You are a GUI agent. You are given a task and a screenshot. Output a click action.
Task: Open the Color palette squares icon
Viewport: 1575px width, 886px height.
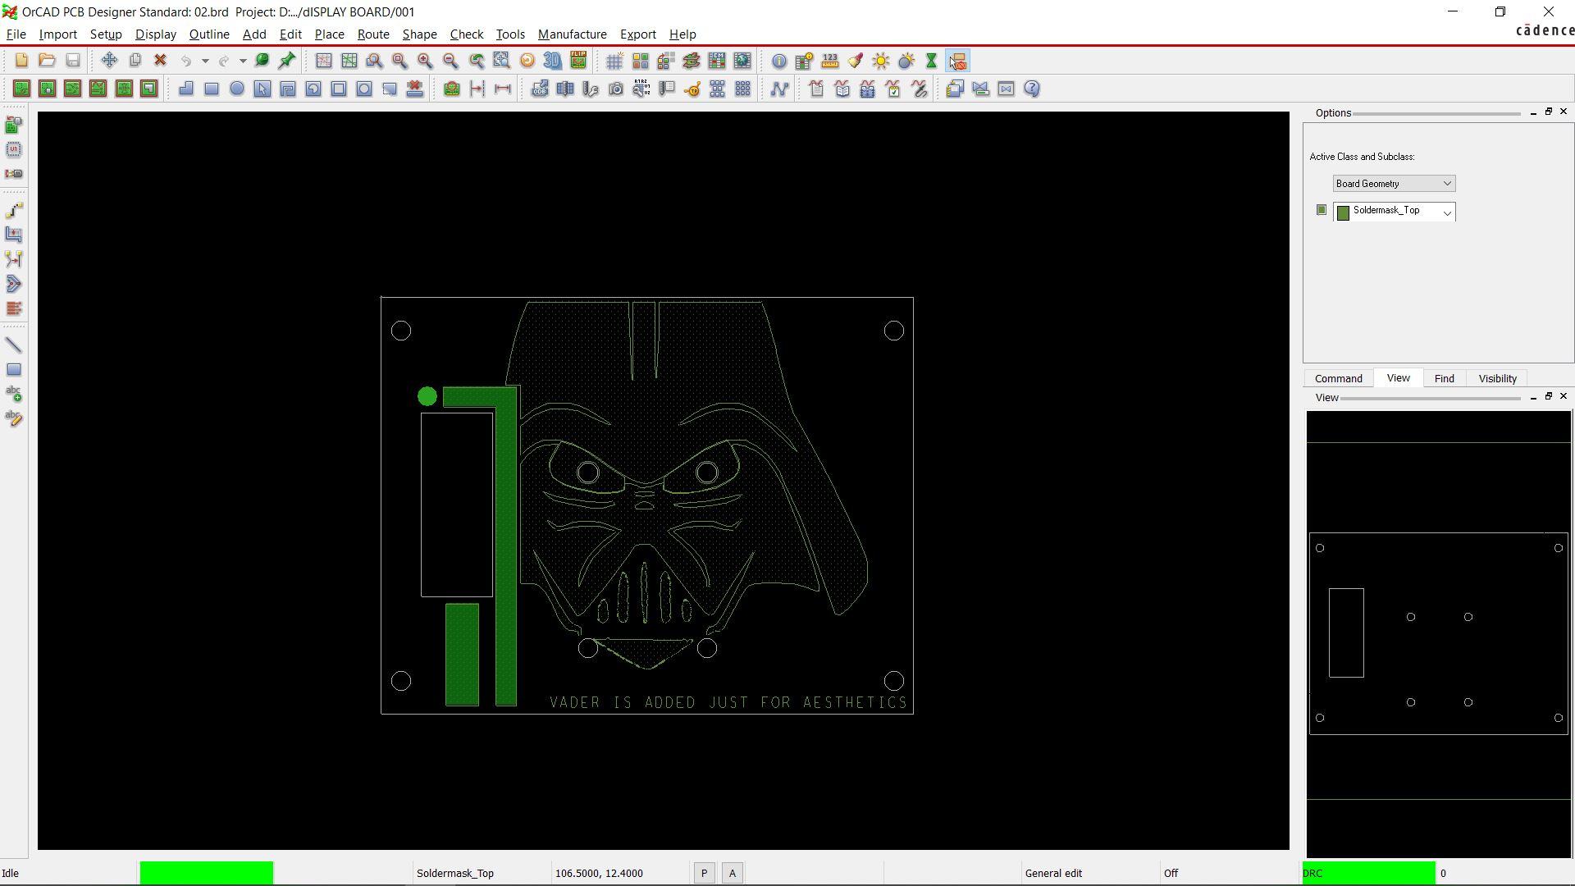coord(640,61)
